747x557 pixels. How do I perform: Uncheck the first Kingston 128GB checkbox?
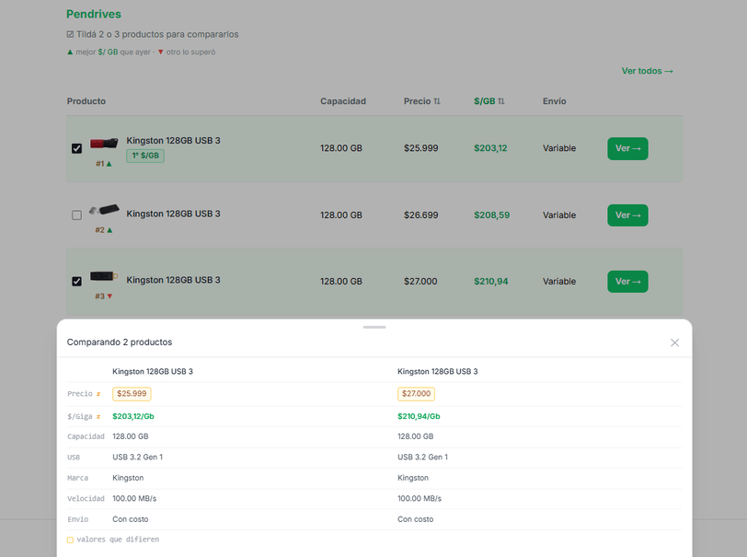[x=76, y=148]
